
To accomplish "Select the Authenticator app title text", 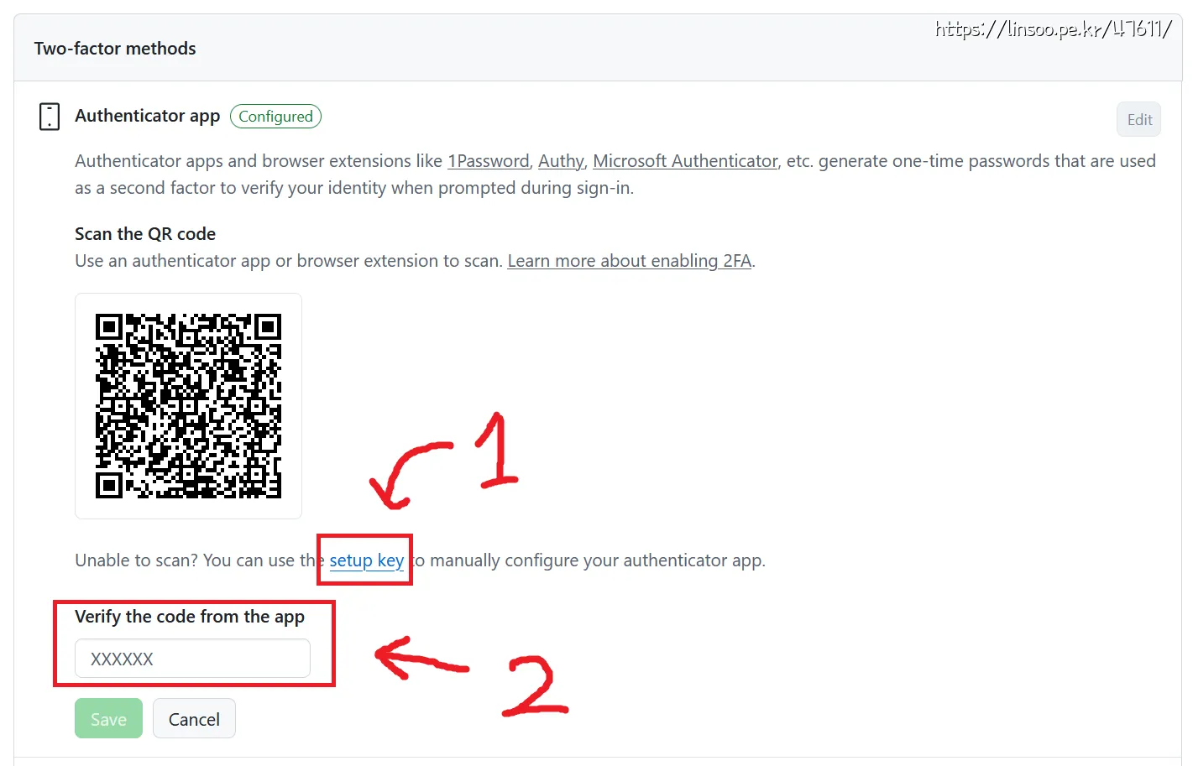I will (148, 116).
